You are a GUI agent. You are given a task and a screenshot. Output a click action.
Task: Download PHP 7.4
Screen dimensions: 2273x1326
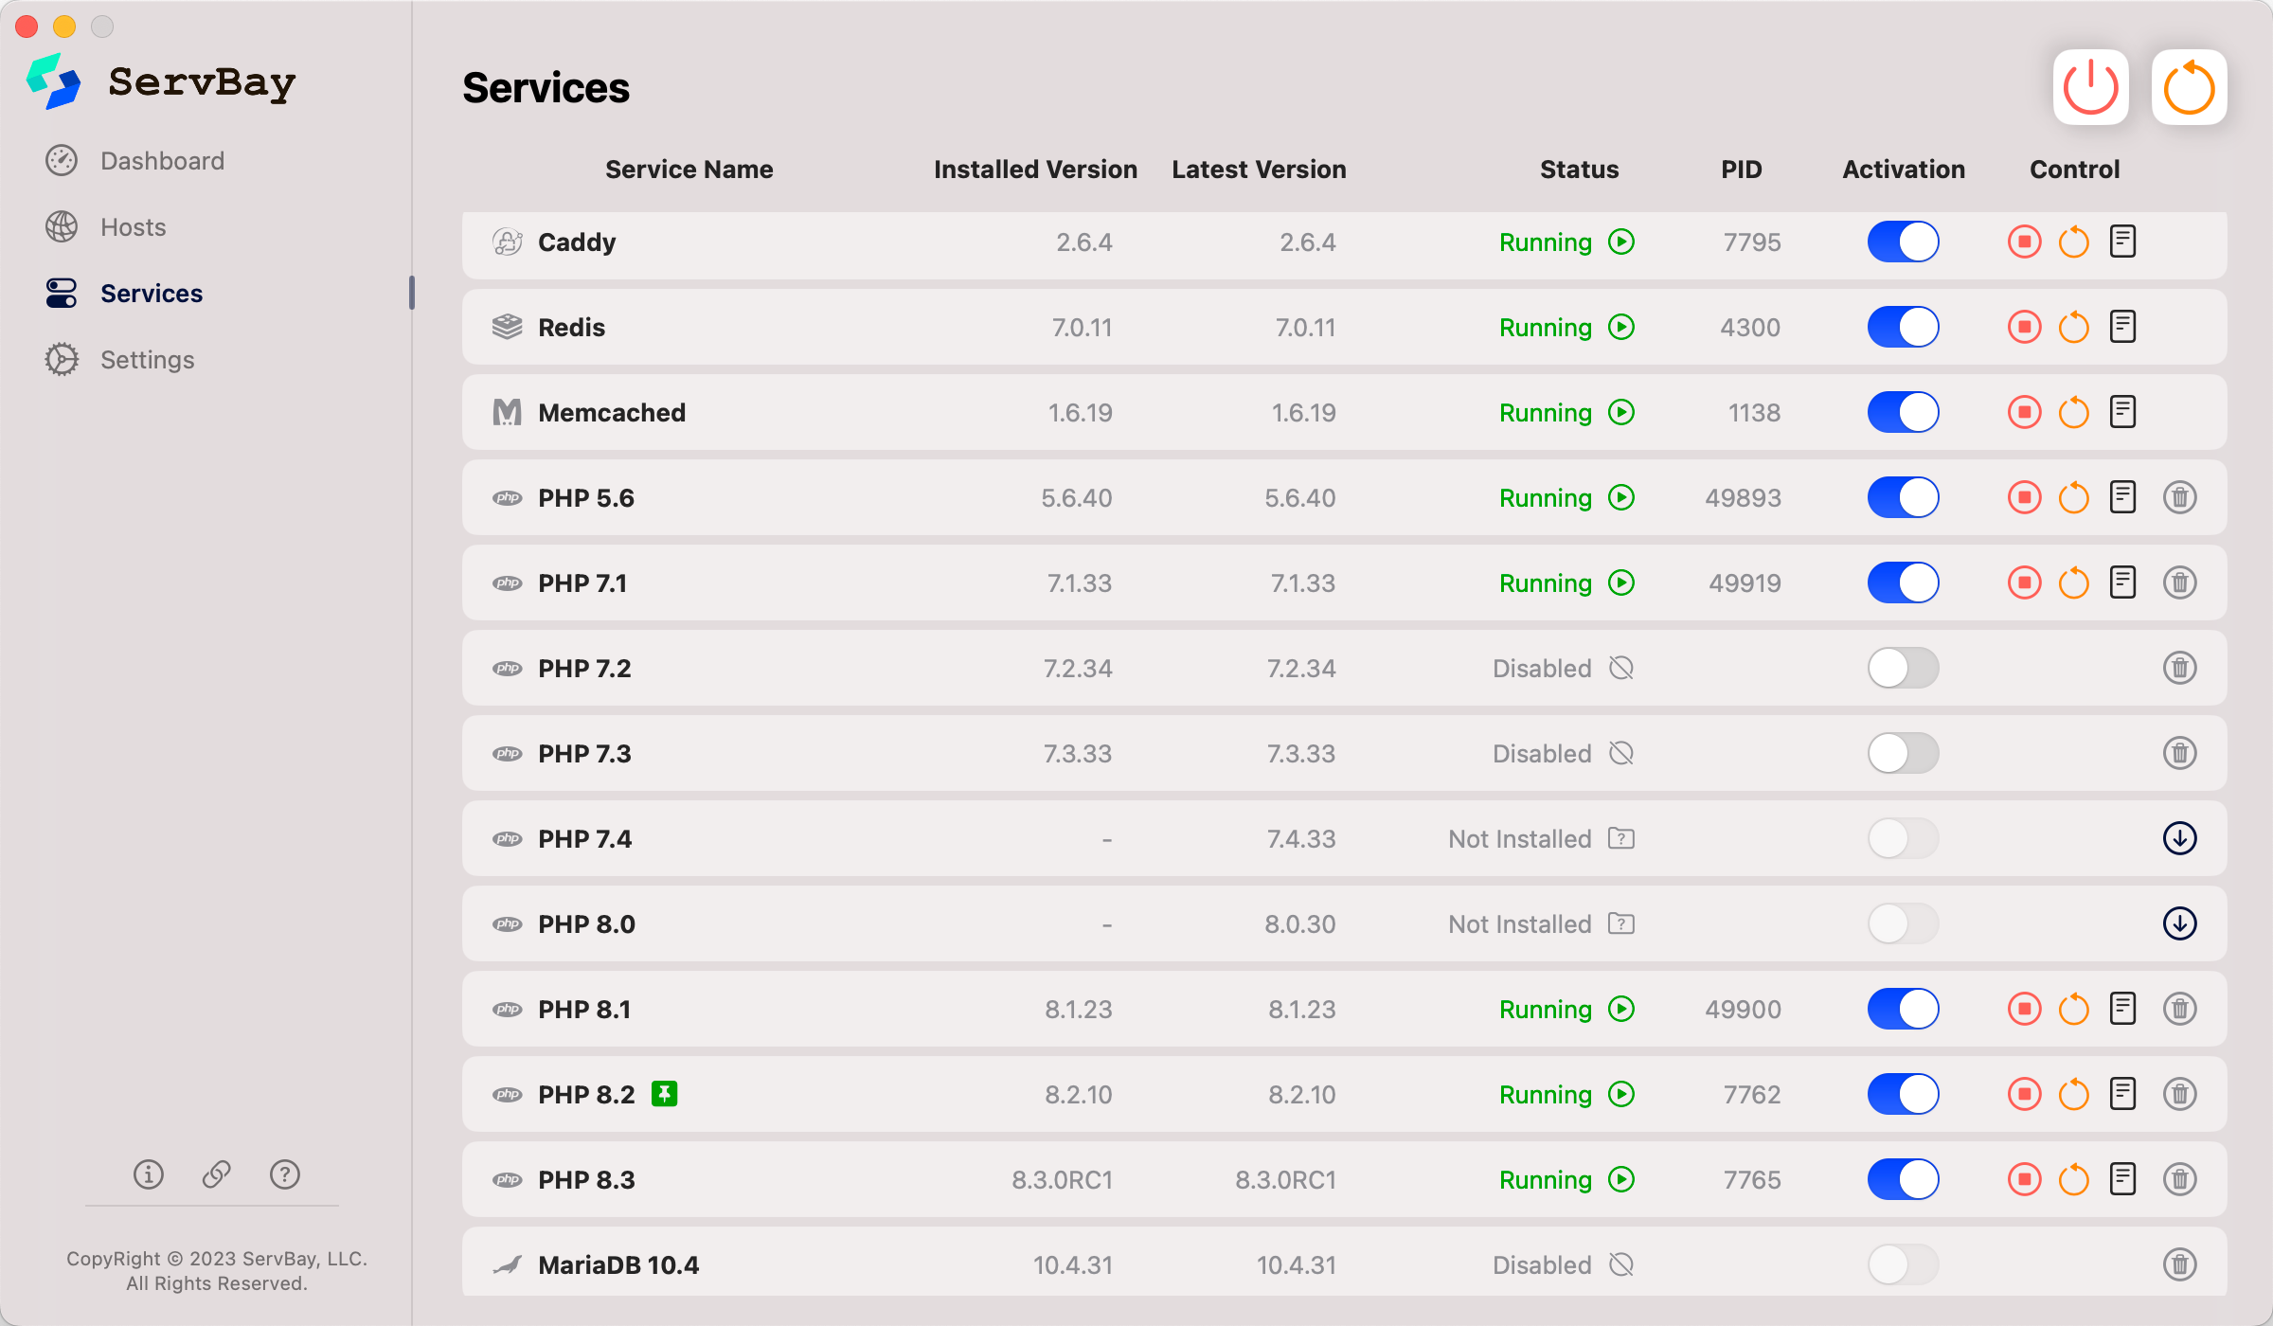[2179, 838]
